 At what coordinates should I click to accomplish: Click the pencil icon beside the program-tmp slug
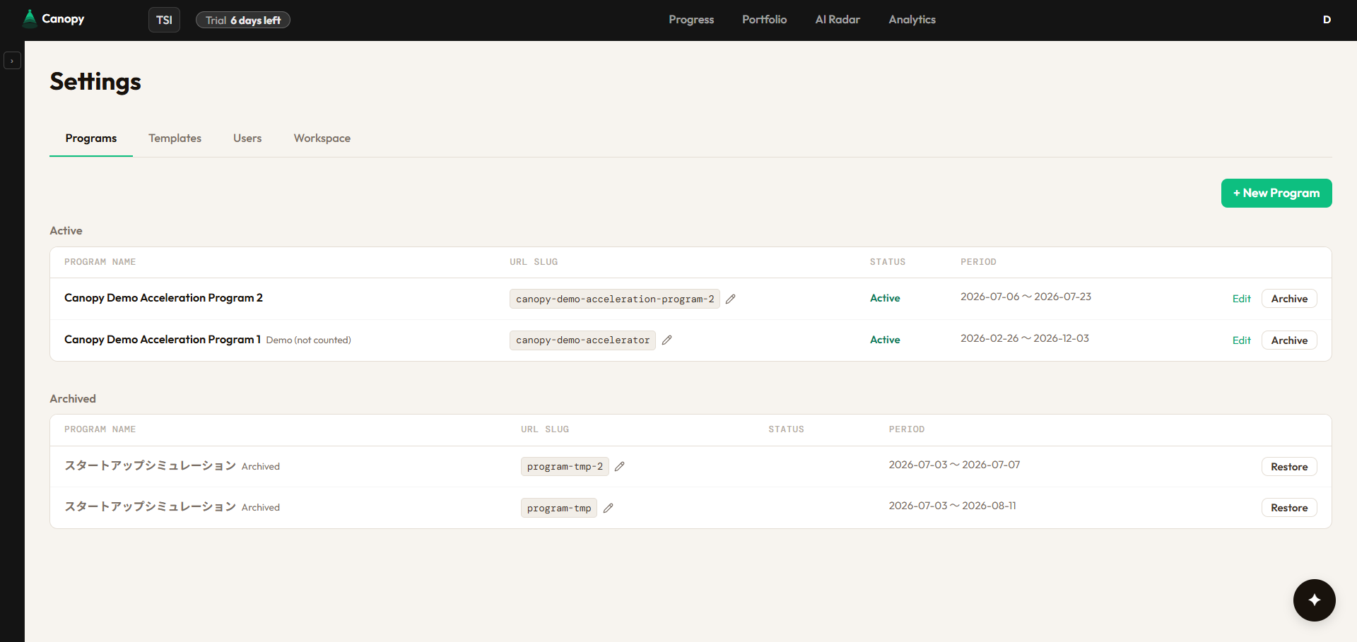click(x=608, y=508)
